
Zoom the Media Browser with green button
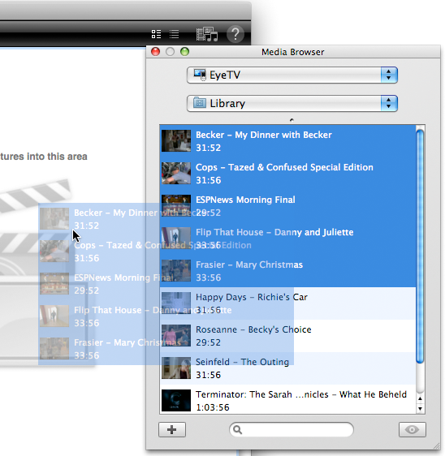click(185, 52)
